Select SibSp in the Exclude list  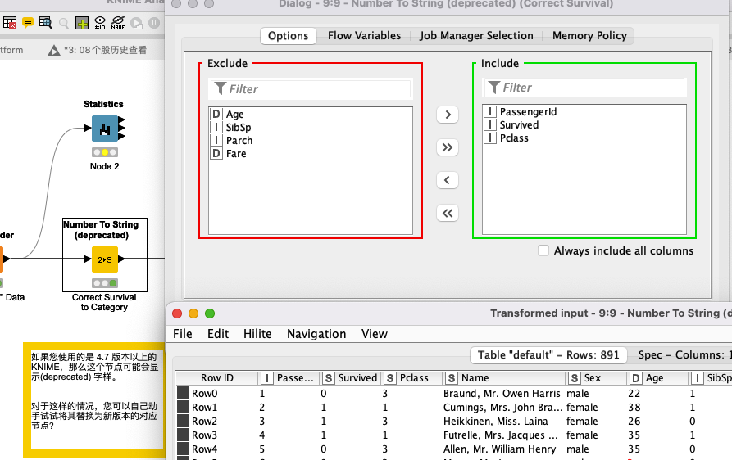click(311, 127)
